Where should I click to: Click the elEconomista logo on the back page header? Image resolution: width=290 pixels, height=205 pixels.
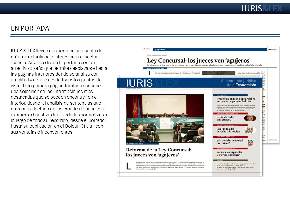tap(272, 50)
